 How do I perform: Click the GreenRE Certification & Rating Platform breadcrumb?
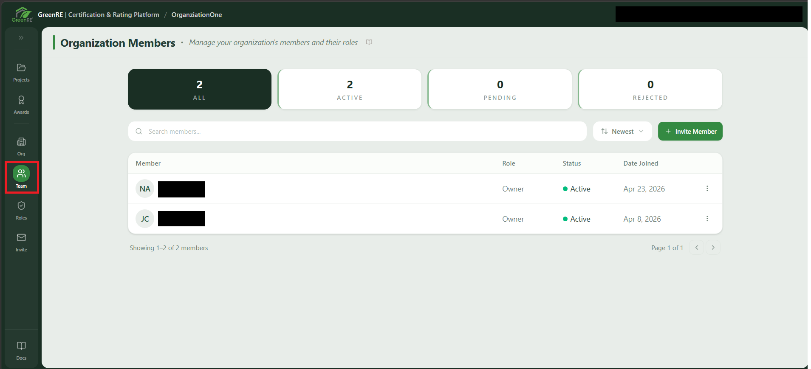[x=99, y=15]
